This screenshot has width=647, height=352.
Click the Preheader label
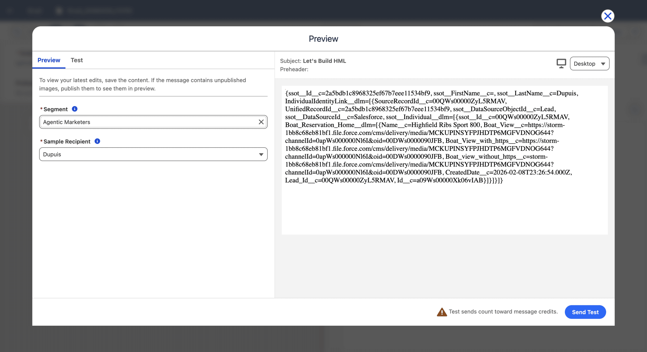(294, 69)
